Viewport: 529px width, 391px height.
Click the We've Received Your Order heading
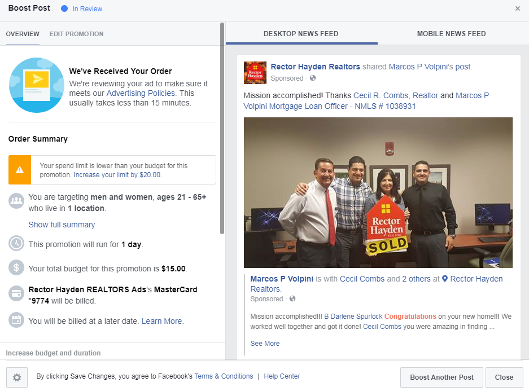[x=120, y=71]
